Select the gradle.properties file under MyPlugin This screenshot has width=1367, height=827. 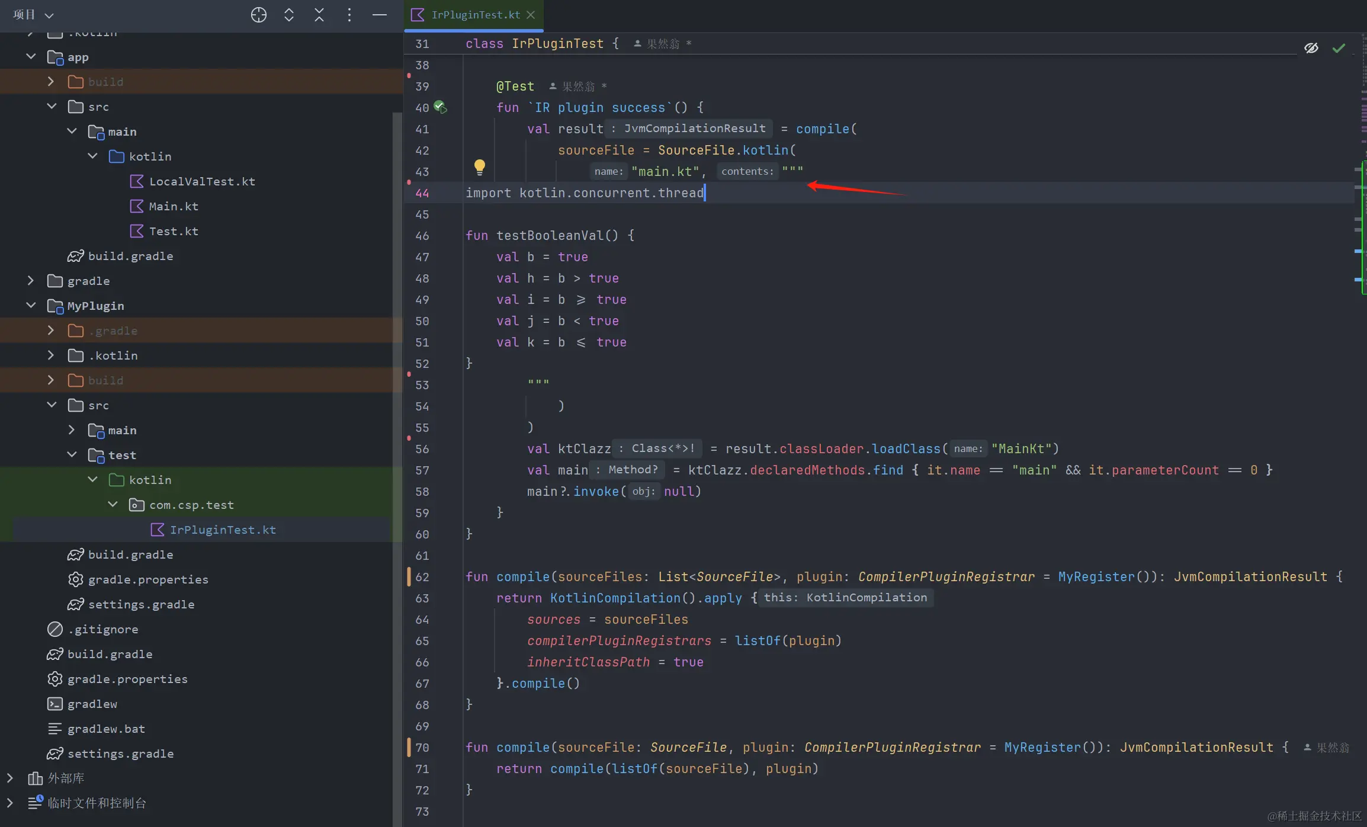[x=148, y=579]
